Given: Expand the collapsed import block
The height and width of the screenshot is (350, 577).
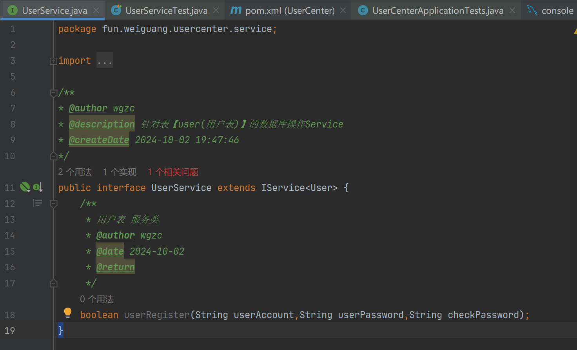Looking at the screenshot, I should [x=53, y=61].
